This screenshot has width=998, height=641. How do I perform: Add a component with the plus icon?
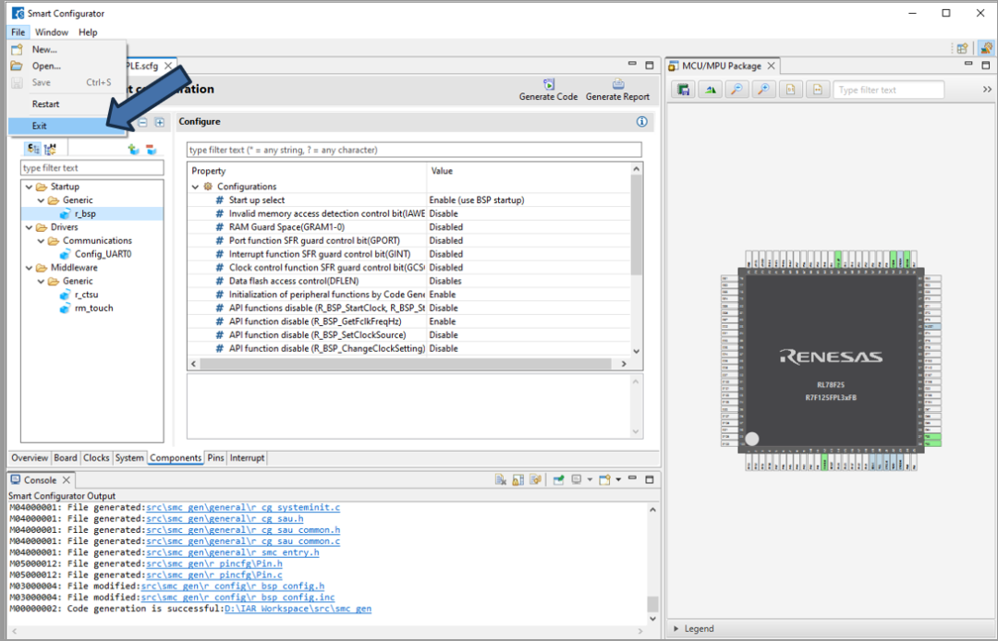(133, 149)
